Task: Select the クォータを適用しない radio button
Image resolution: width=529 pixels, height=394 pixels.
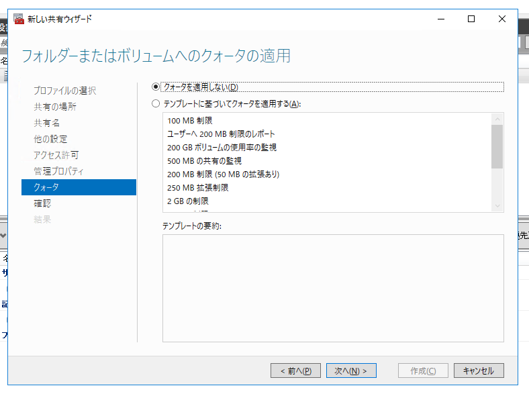Action: pos(156,87)
